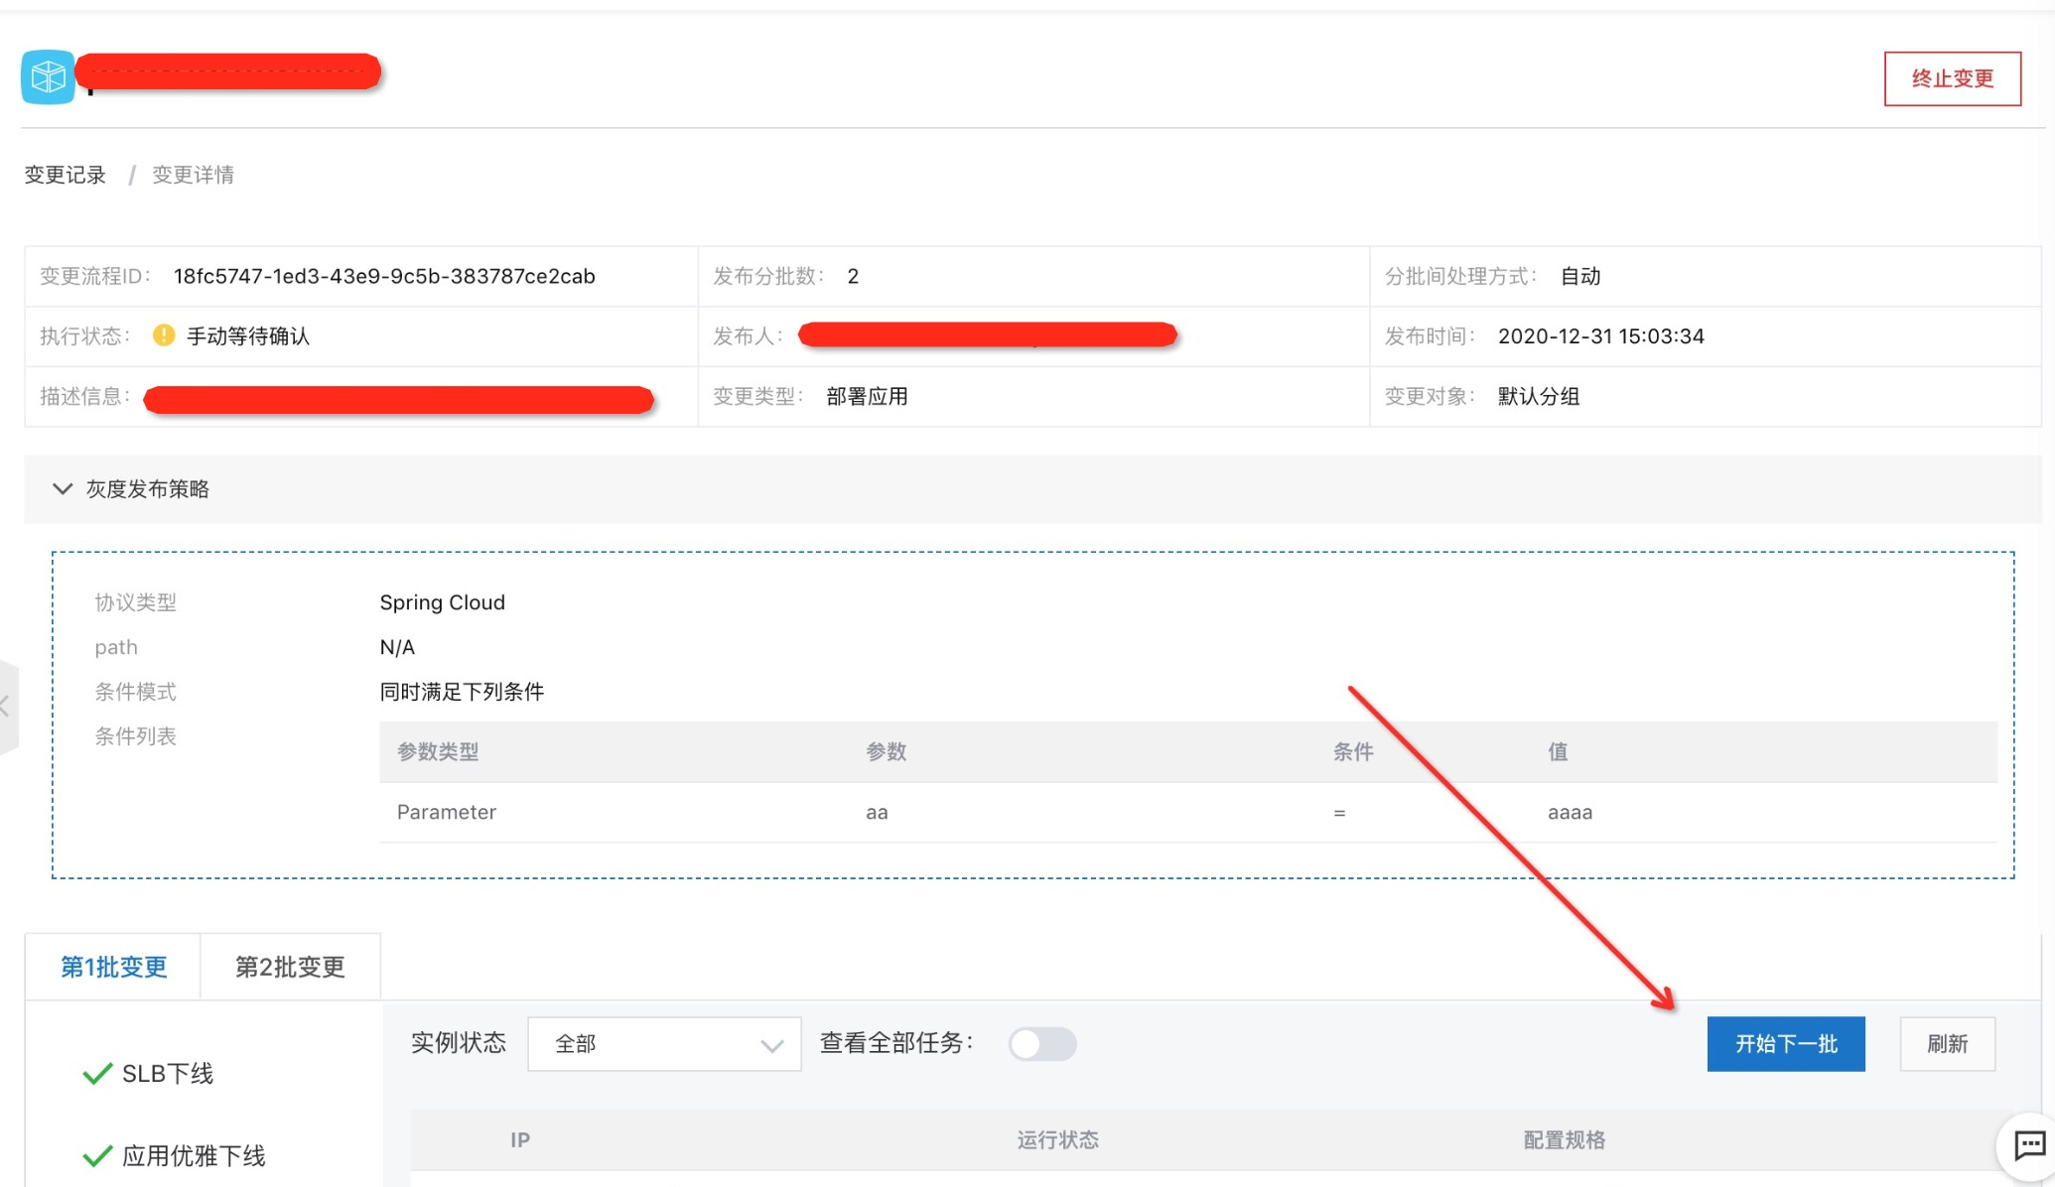
Task: Click the 应用优雅下线 green checkmark icon
Action: click(97, 1156)
